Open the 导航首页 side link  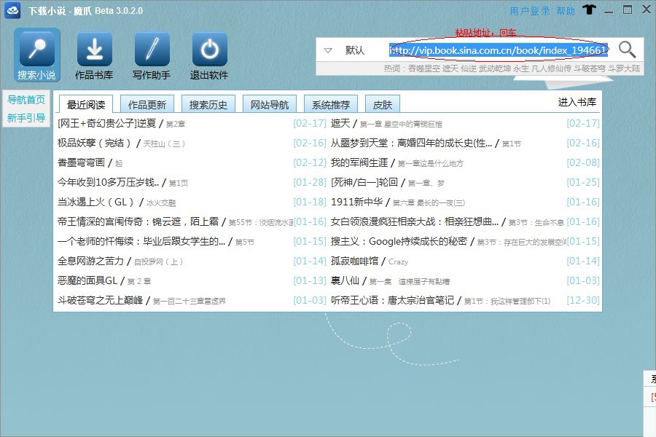(26, 101)
